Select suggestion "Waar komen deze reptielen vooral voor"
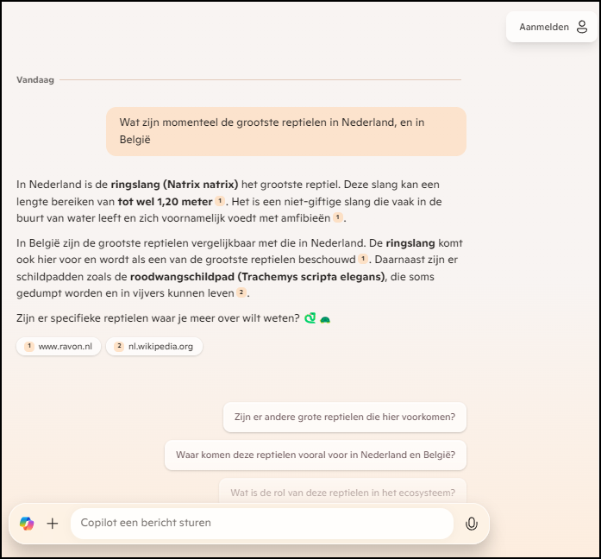 pos(315,455)
